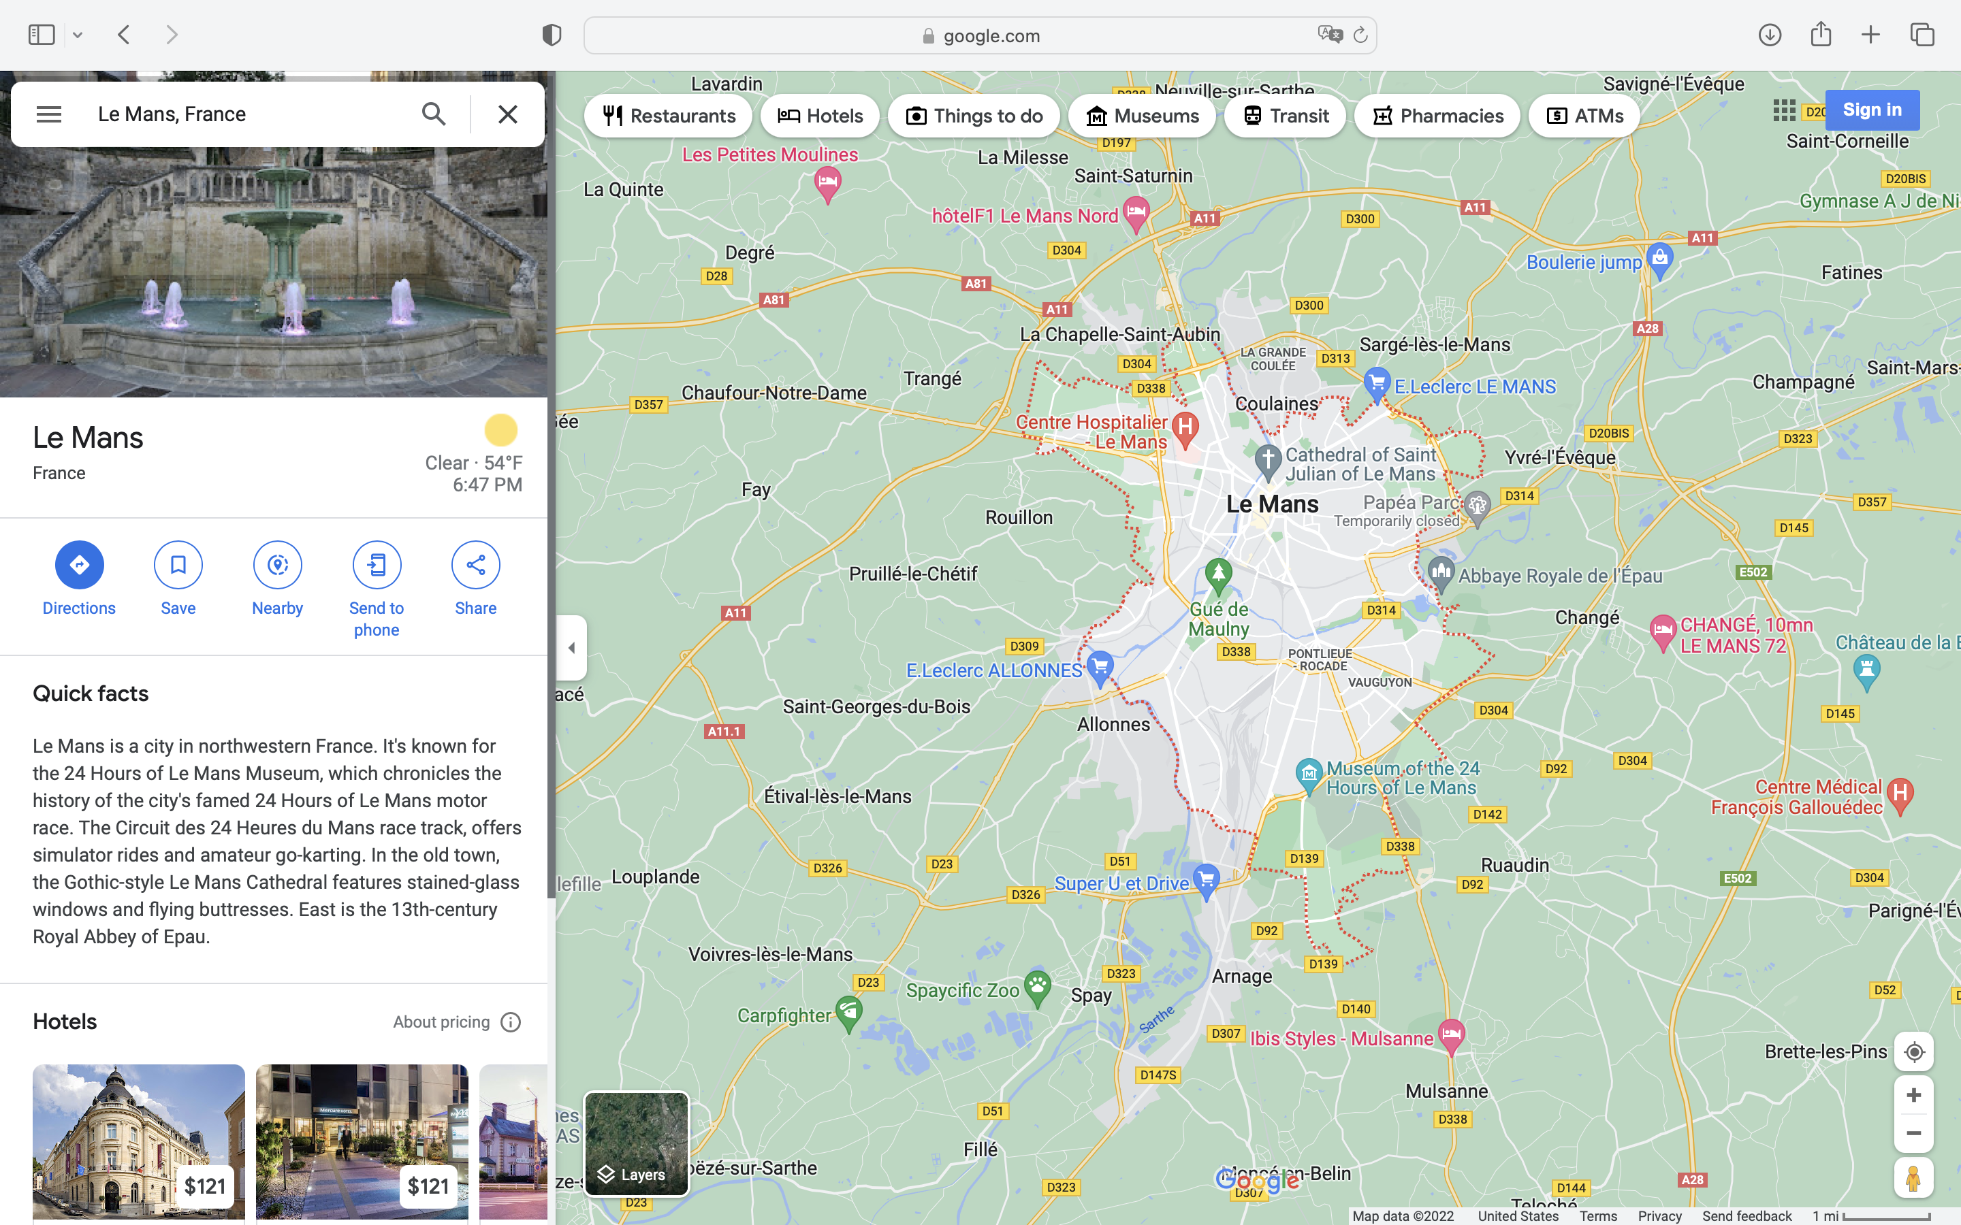Click the Nearby search icon
Image resolution: width=1961 pixels, height=1225 pixels.
pyautogui.click(x=277, y=565)
